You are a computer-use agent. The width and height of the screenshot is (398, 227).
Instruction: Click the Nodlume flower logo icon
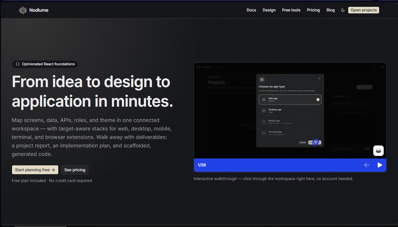23,10
